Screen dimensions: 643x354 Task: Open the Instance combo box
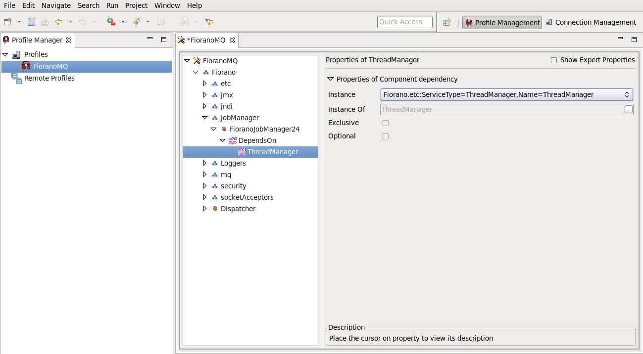click(506, 94)
